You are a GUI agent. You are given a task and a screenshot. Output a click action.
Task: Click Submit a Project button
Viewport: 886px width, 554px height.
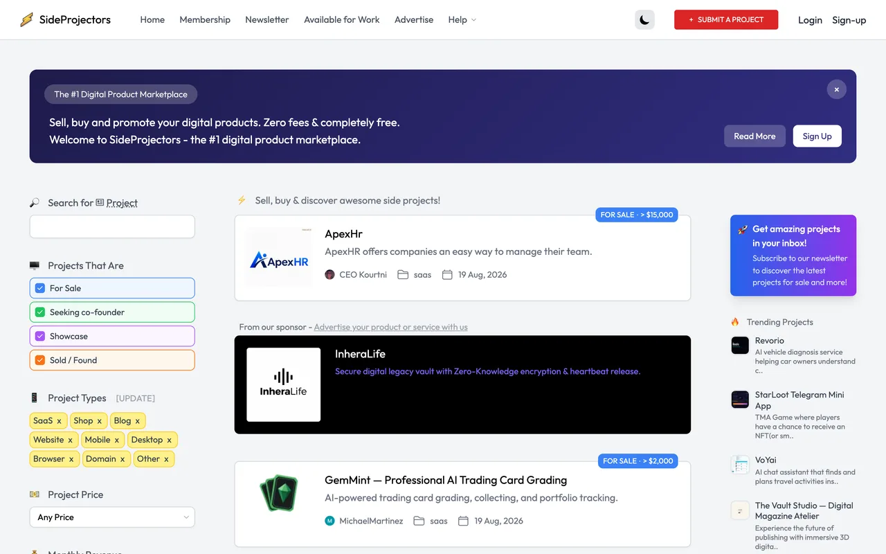(726, 19)
